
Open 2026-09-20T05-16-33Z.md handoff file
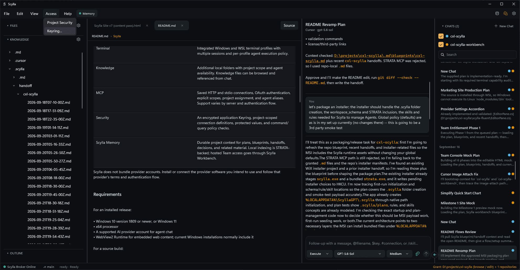[49, 144]
